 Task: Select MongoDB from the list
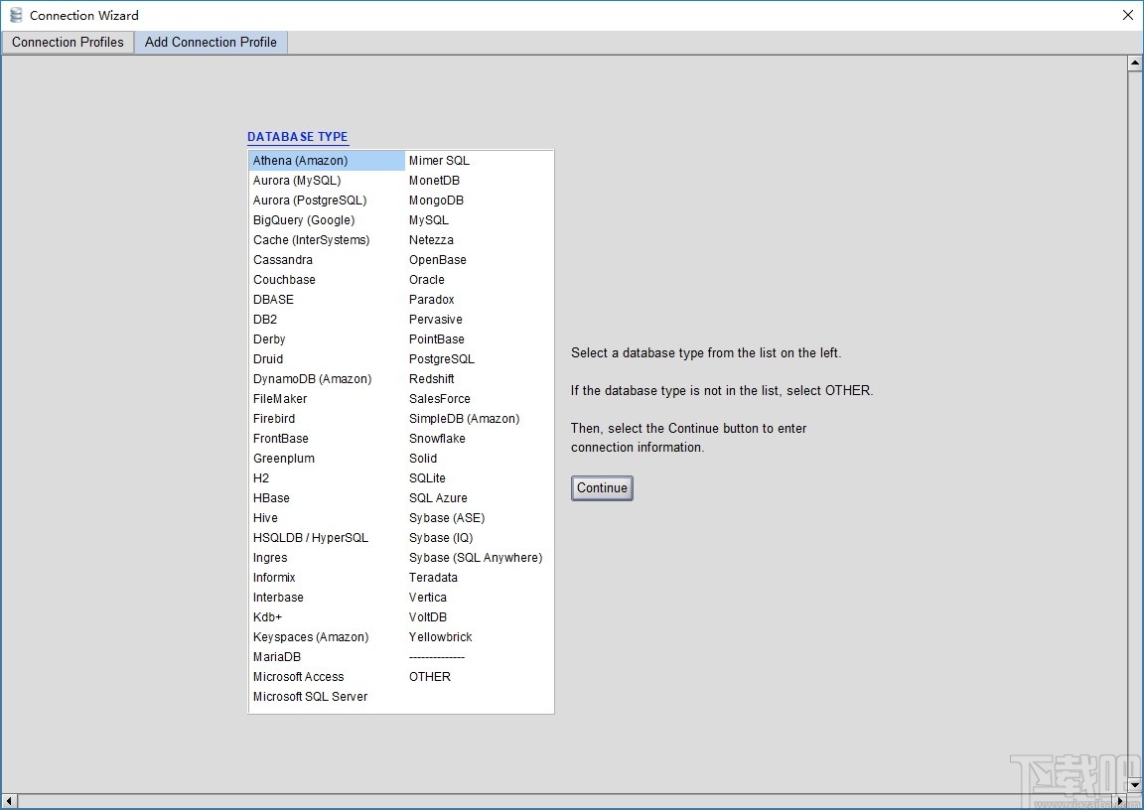[436, 200]
